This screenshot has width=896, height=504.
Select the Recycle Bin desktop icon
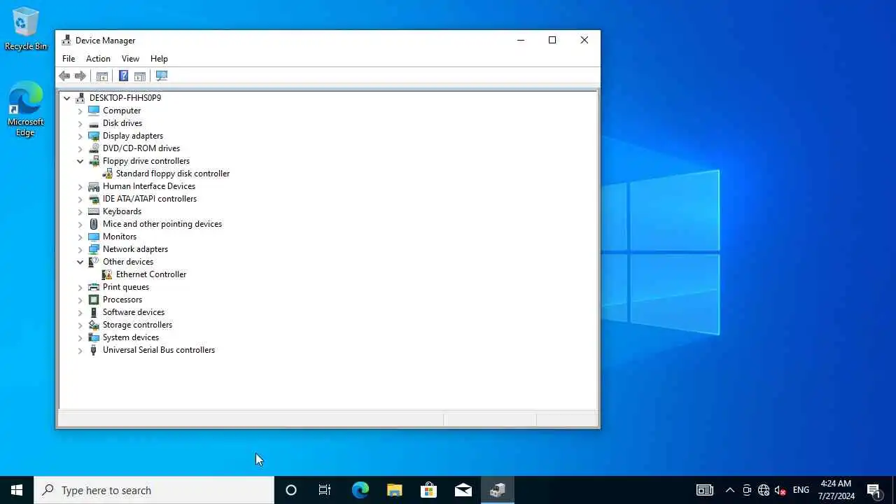click(x=26, y=29)
